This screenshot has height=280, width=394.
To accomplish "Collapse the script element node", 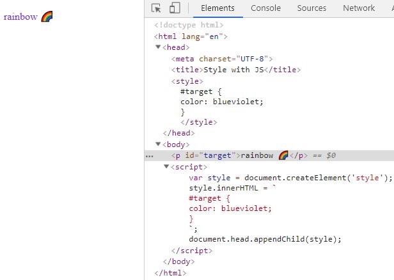I will pyautogui.click(x=167, y=166).
